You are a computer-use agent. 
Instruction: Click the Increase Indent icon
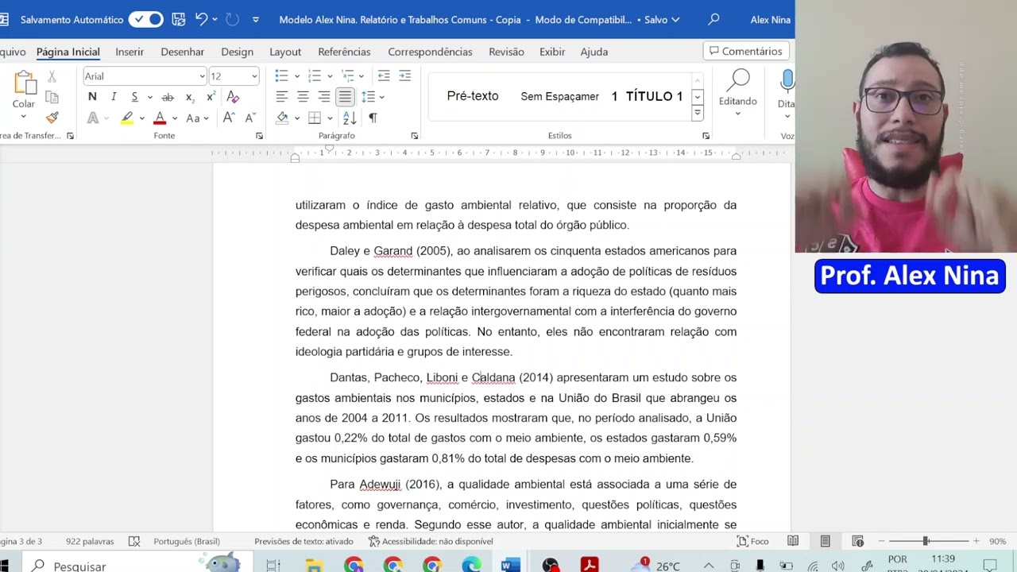pyautogui.click(x=405, y=76)
